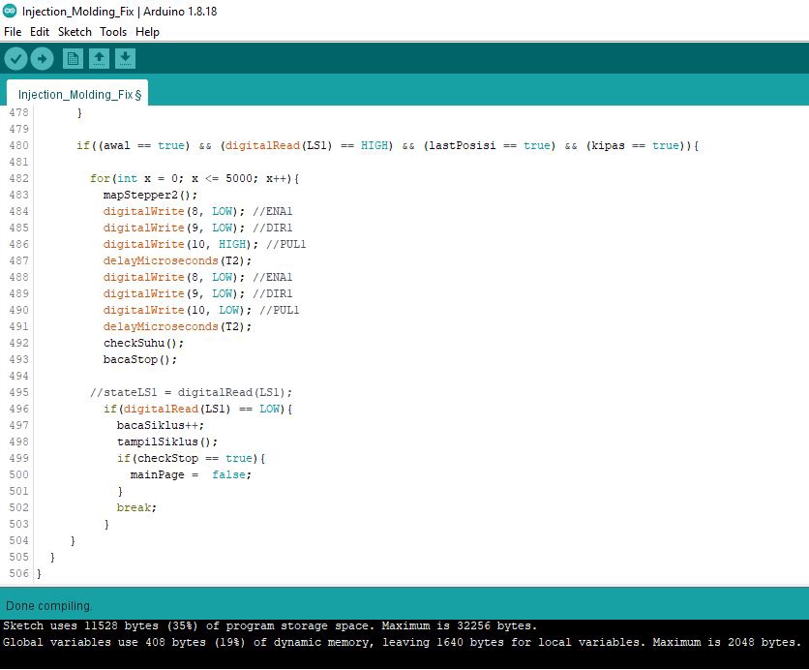809x670 pixels.
Task: Click the Done compiling status message
Action: click(x=49, y=606)
